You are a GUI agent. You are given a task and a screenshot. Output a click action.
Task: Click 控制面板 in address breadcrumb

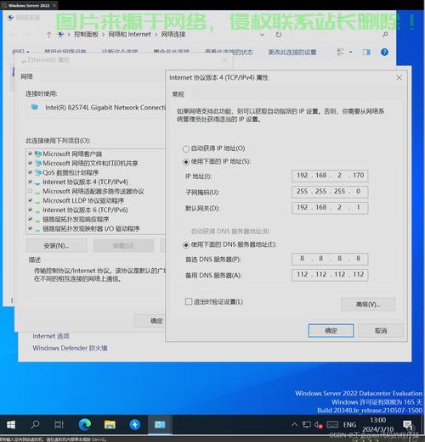click(86, 35)
